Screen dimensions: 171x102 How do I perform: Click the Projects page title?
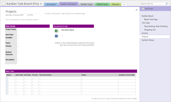pos(11,11)
